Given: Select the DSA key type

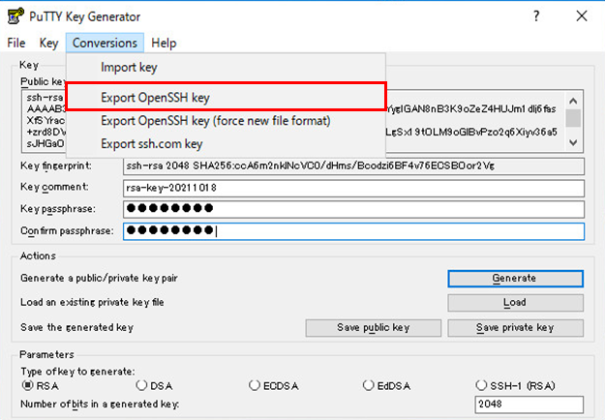Looking at the screenshot, I should tap(154, 385).
